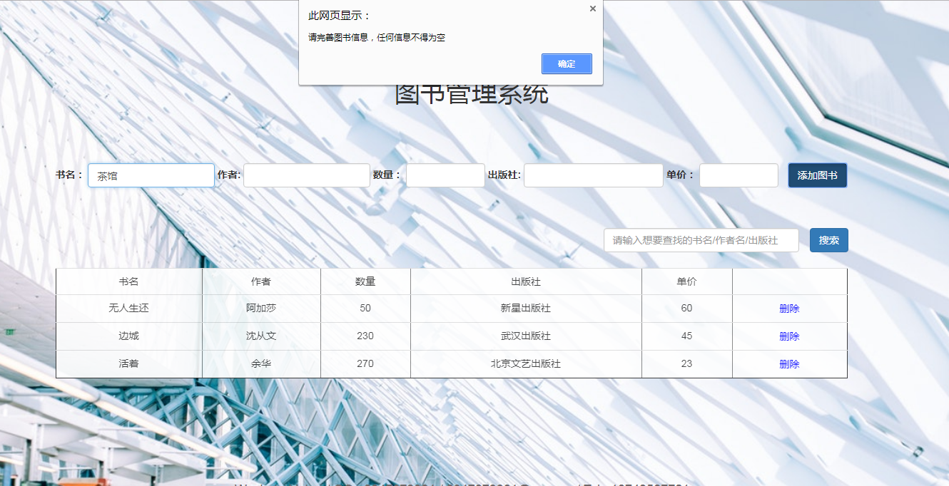This screenshot has width=949, height=486.
Task: Click the book search text box
Action: 701,240
